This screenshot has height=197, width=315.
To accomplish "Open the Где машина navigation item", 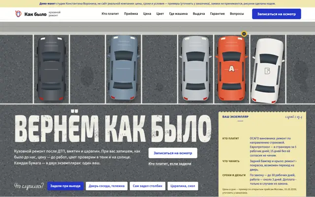I will (178, 14).
